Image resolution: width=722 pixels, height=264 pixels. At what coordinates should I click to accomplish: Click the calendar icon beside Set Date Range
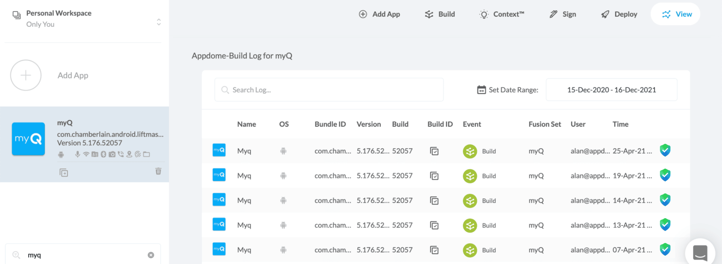coord(481,90)
